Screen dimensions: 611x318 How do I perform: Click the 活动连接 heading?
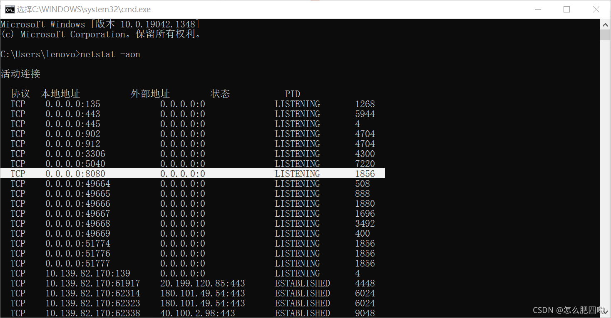point(20,74)
